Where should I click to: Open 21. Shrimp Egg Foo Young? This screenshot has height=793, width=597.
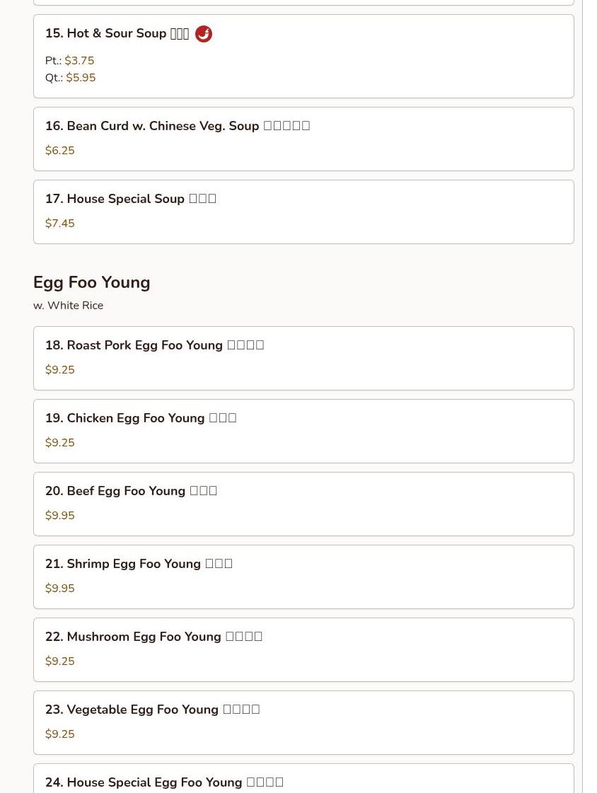303,577
